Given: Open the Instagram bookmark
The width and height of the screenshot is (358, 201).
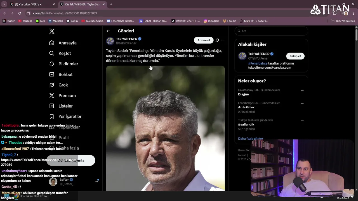Looking at the screenshot, I should [x=211, y=21].
